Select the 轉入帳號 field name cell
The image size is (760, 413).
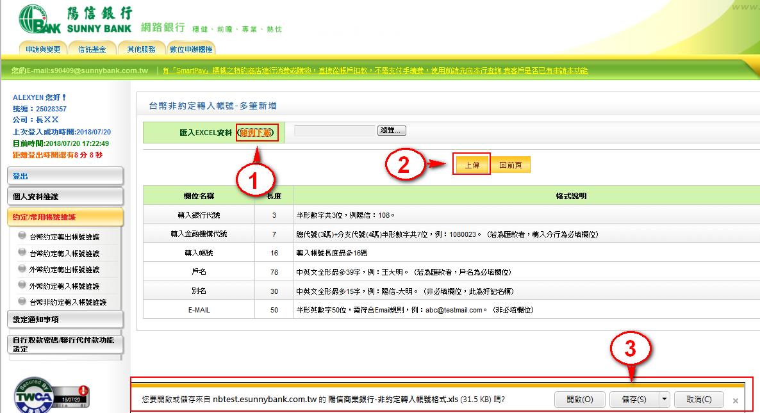click(199, 253)
